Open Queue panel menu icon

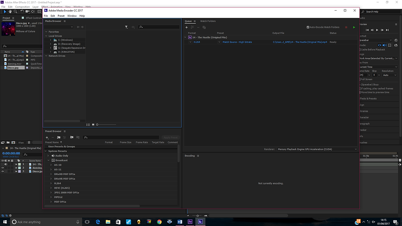click(194, 21)
